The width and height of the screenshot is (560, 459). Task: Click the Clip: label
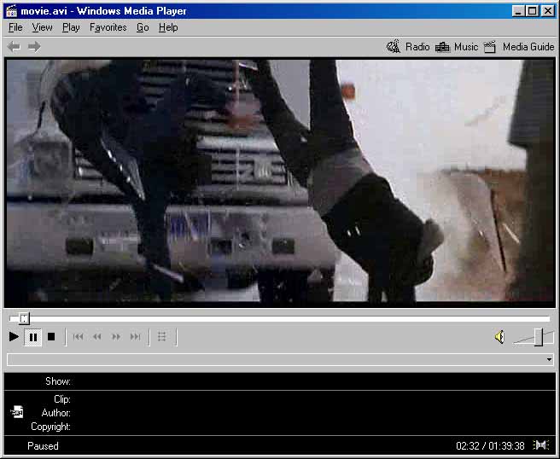pos(62,399)
